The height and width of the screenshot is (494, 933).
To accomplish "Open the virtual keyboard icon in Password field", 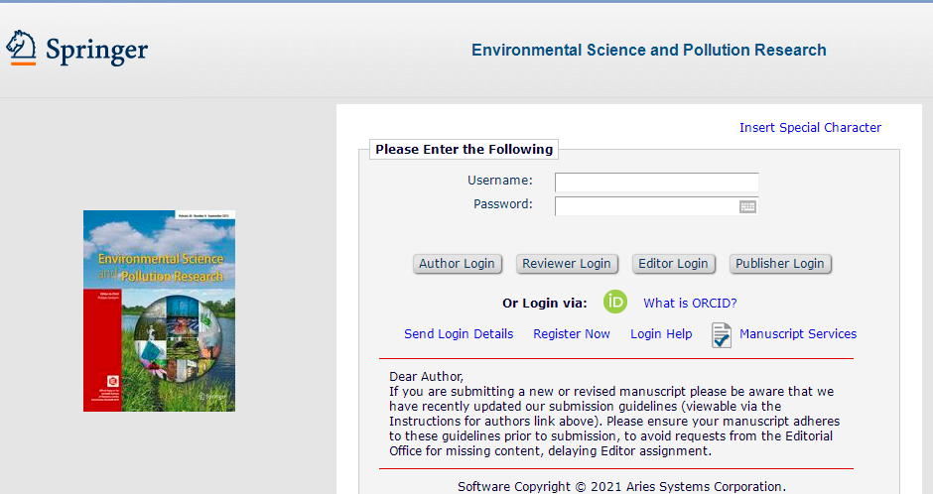I will pos(747,206).
